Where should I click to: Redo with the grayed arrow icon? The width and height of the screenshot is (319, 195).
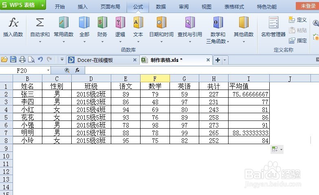(49, 59)
